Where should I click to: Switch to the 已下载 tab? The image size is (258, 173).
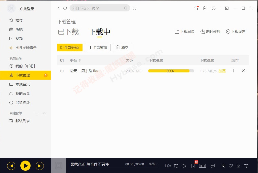[68, 32]
